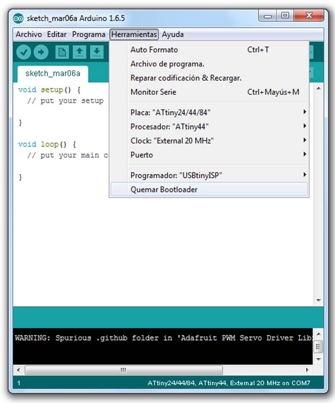Click Quemar Bootloader
The width and height of the screenshot is (335, 403).
click(x=209, y=190)
